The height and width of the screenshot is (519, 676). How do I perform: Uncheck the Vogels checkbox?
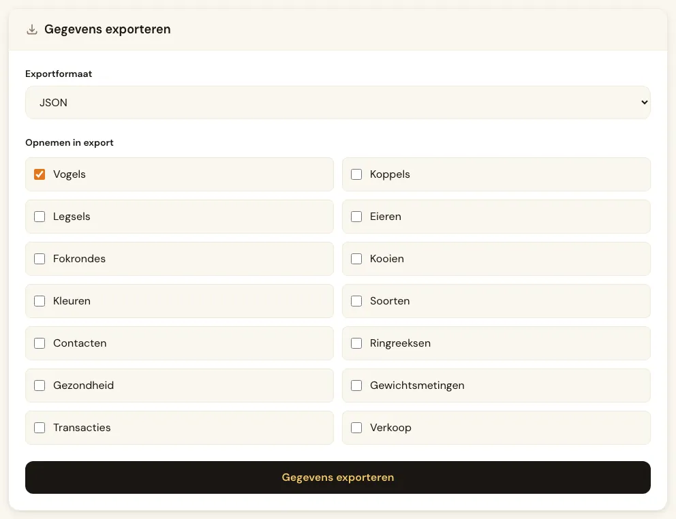click(x=40, y=174)
